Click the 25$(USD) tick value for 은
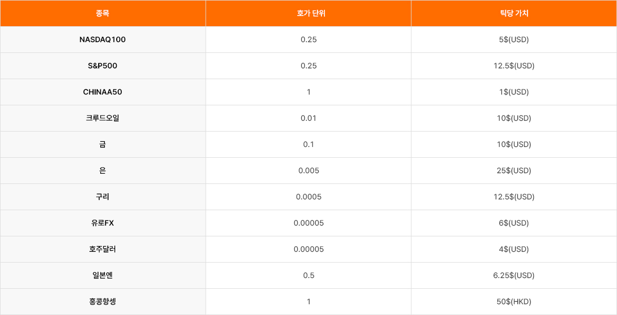The height and width of the screenshot is (315, 617). pos(514,171)
